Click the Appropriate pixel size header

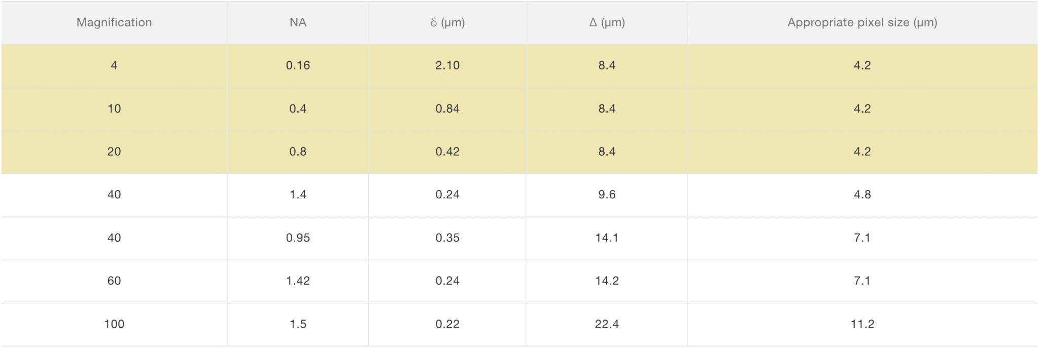click(862, 22)
